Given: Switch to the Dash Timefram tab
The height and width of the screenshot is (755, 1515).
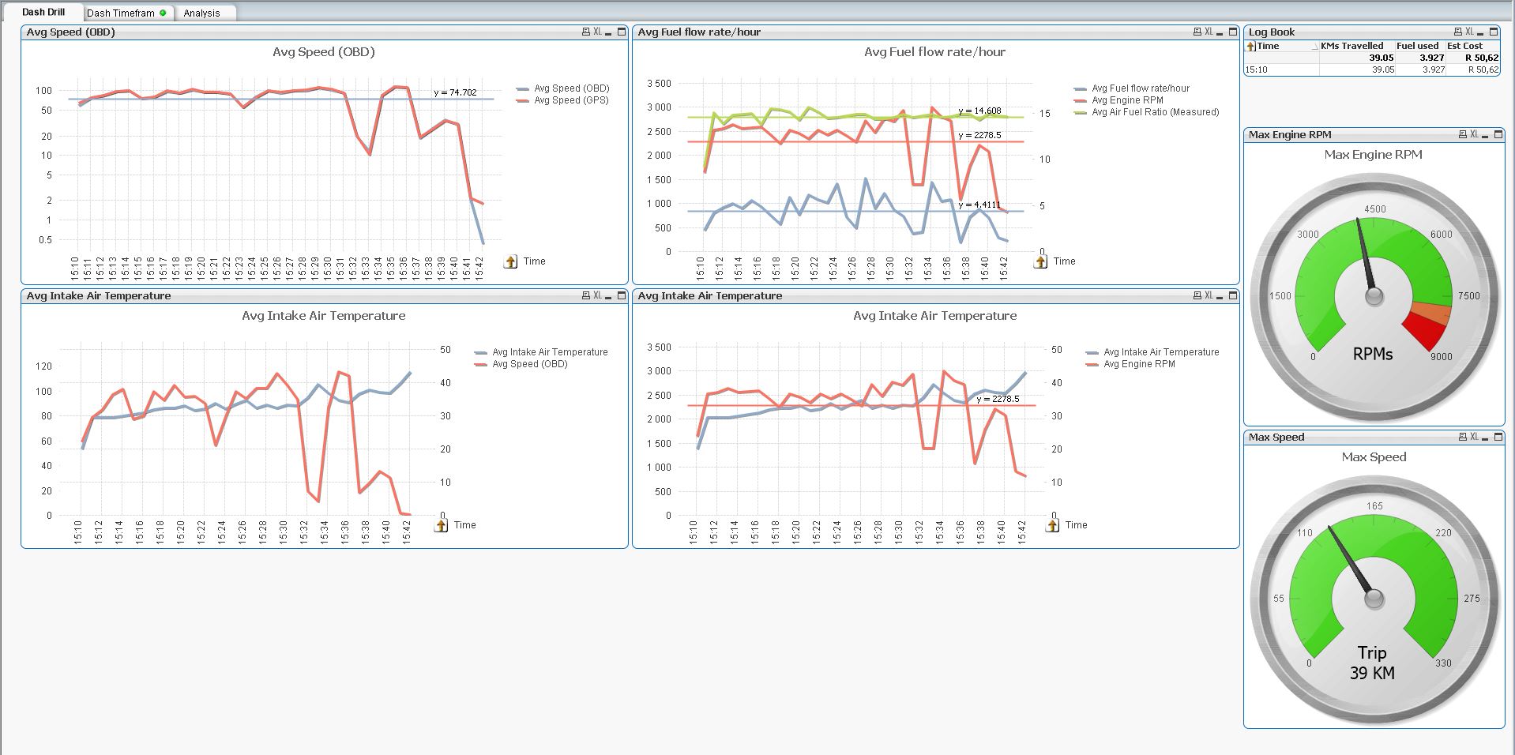Looking at the screenshot, I should tap(121, 13).
